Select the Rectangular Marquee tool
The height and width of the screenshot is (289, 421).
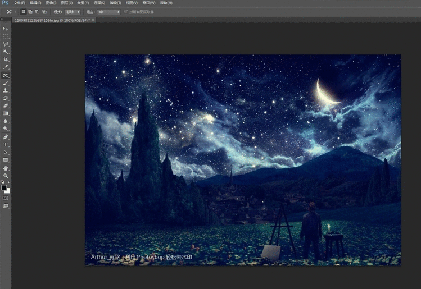pos(6,36)
